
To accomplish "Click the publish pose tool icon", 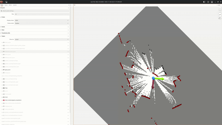I will coord(220,17).
